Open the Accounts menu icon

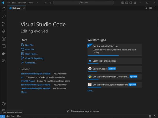(x=4, y=104)
